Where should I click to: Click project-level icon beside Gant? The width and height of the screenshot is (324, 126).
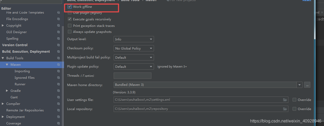58,97
